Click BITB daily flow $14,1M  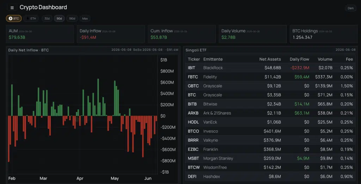302,104
